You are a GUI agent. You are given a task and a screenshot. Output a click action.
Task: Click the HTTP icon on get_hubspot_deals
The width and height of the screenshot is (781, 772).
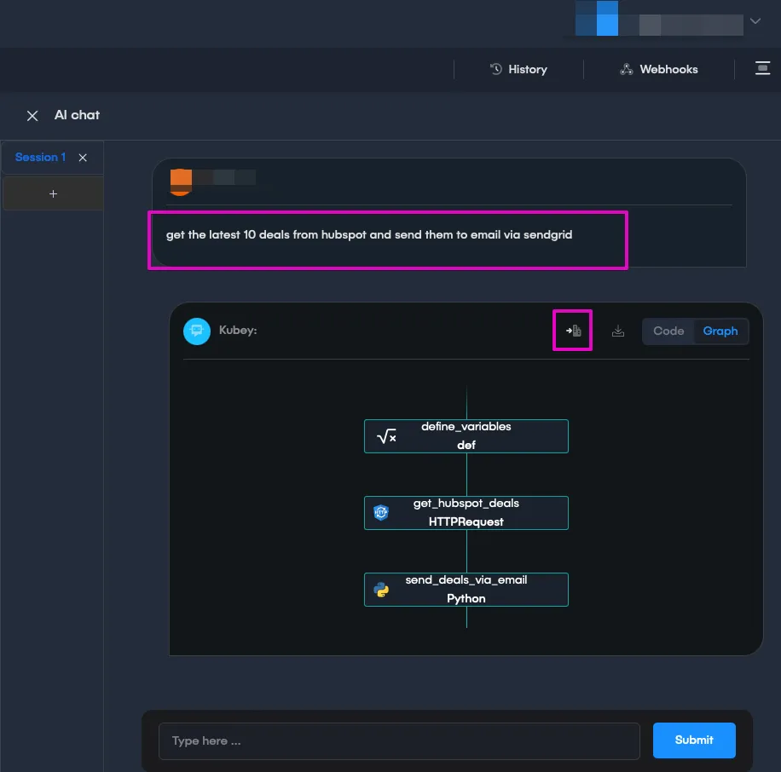[381, 512]
